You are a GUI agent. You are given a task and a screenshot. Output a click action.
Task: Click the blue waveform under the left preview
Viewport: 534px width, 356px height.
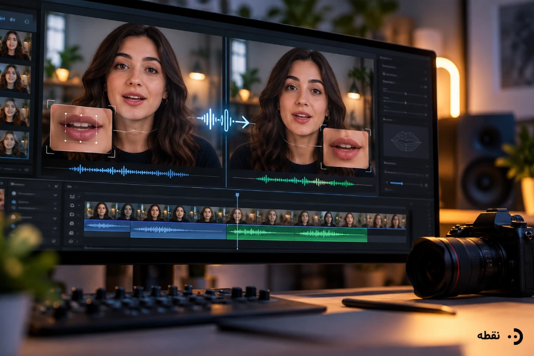tap(129, 171)
